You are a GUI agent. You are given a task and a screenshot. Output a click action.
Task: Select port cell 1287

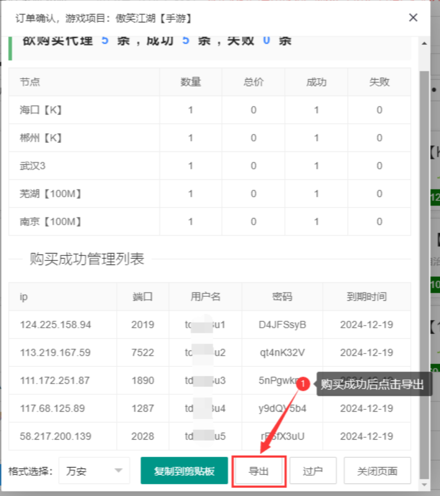pyautogui.click(x=142, y=408)
